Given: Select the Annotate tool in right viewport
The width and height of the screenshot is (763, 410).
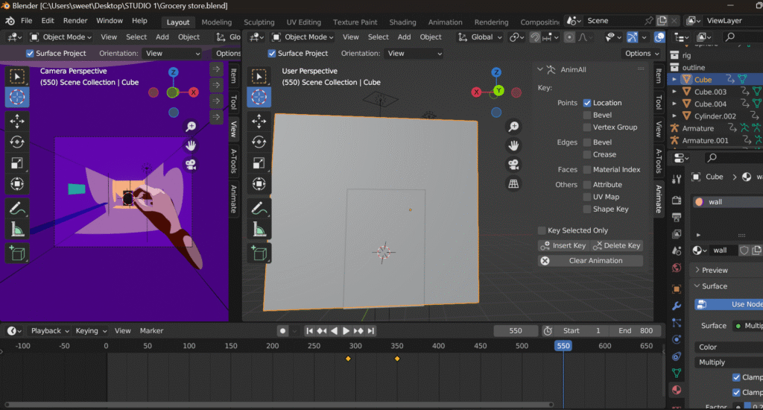Looking at the screenshot, I should pos(259,209).
